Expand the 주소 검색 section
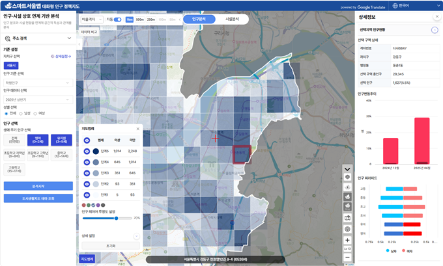 pos(37,38)
